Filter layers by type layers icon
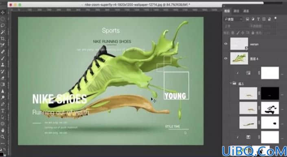This screenshot has height=157, width=287. 258,19
